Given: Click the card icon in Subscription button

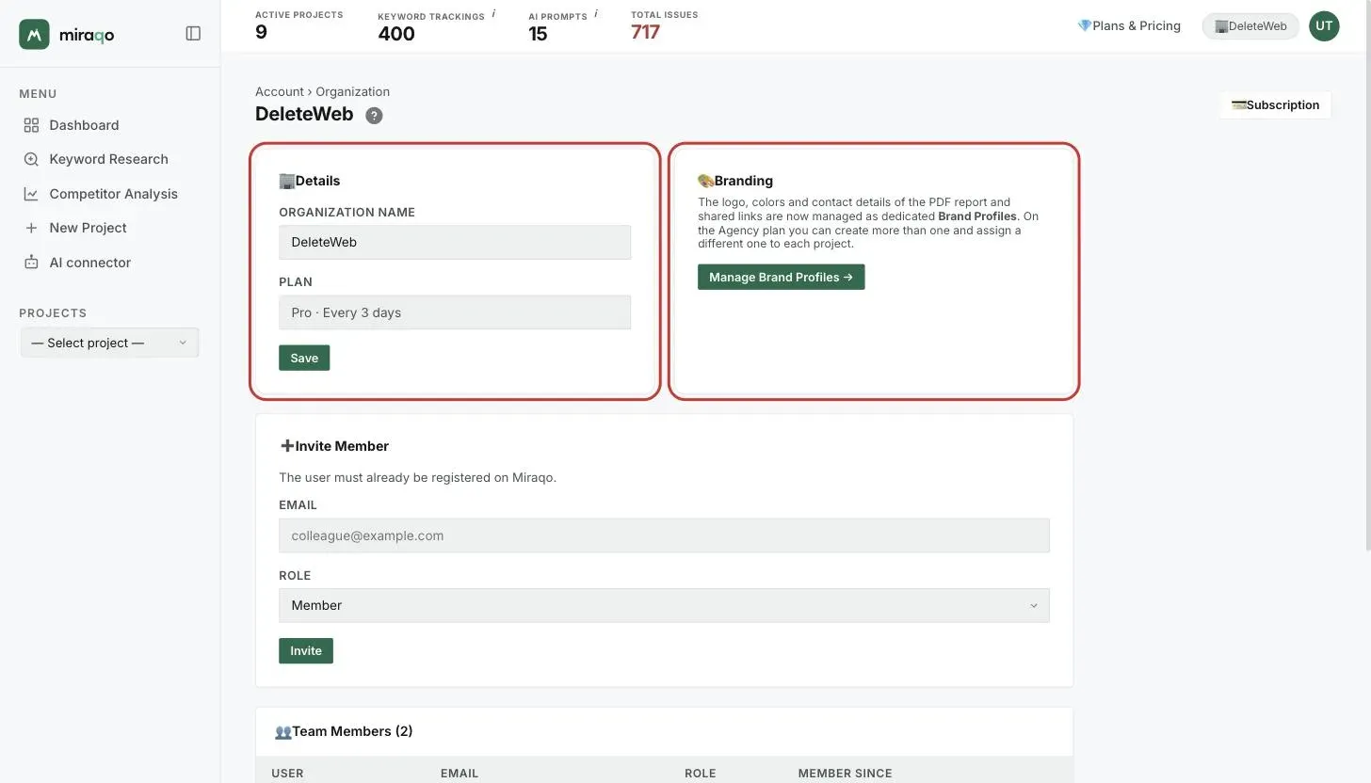Looking at the screenshot, I should click(1238, 105).
